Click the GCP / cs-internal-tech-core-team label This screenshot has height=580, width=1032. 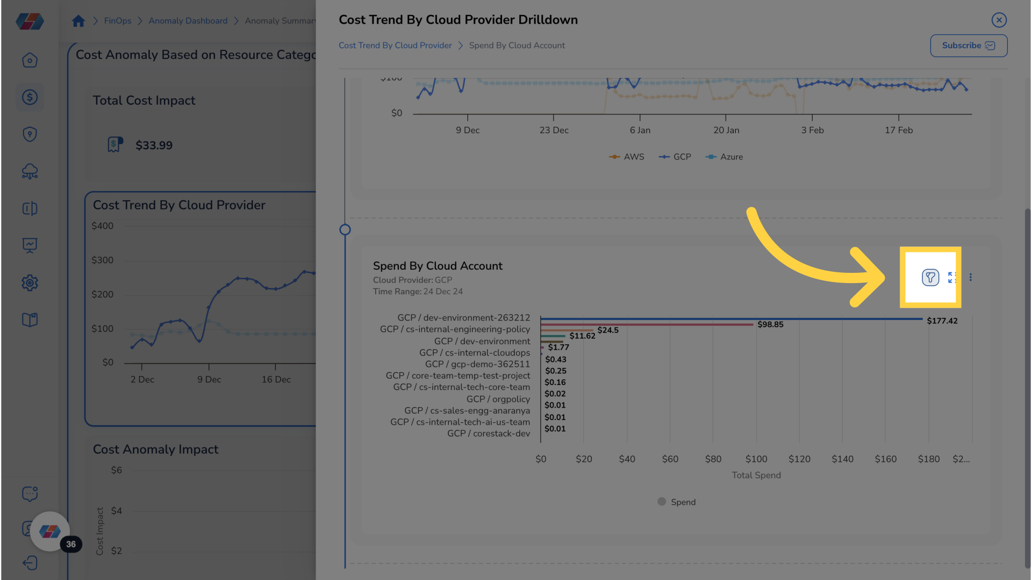click(461, 387)
